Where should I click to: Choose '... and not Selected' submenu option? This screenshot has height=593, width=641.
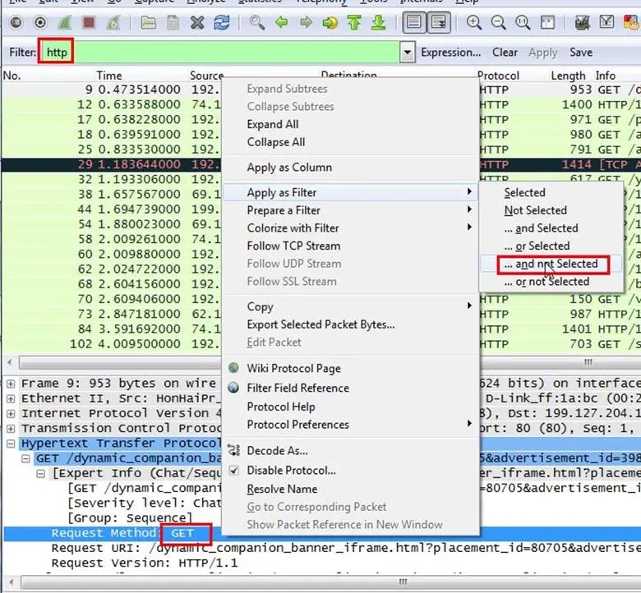(x=551, y=264)
